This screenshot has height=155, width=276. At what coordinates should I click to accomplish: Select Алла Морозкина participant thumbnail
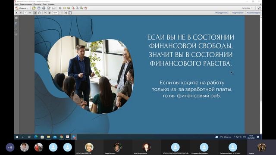point(147,147)
